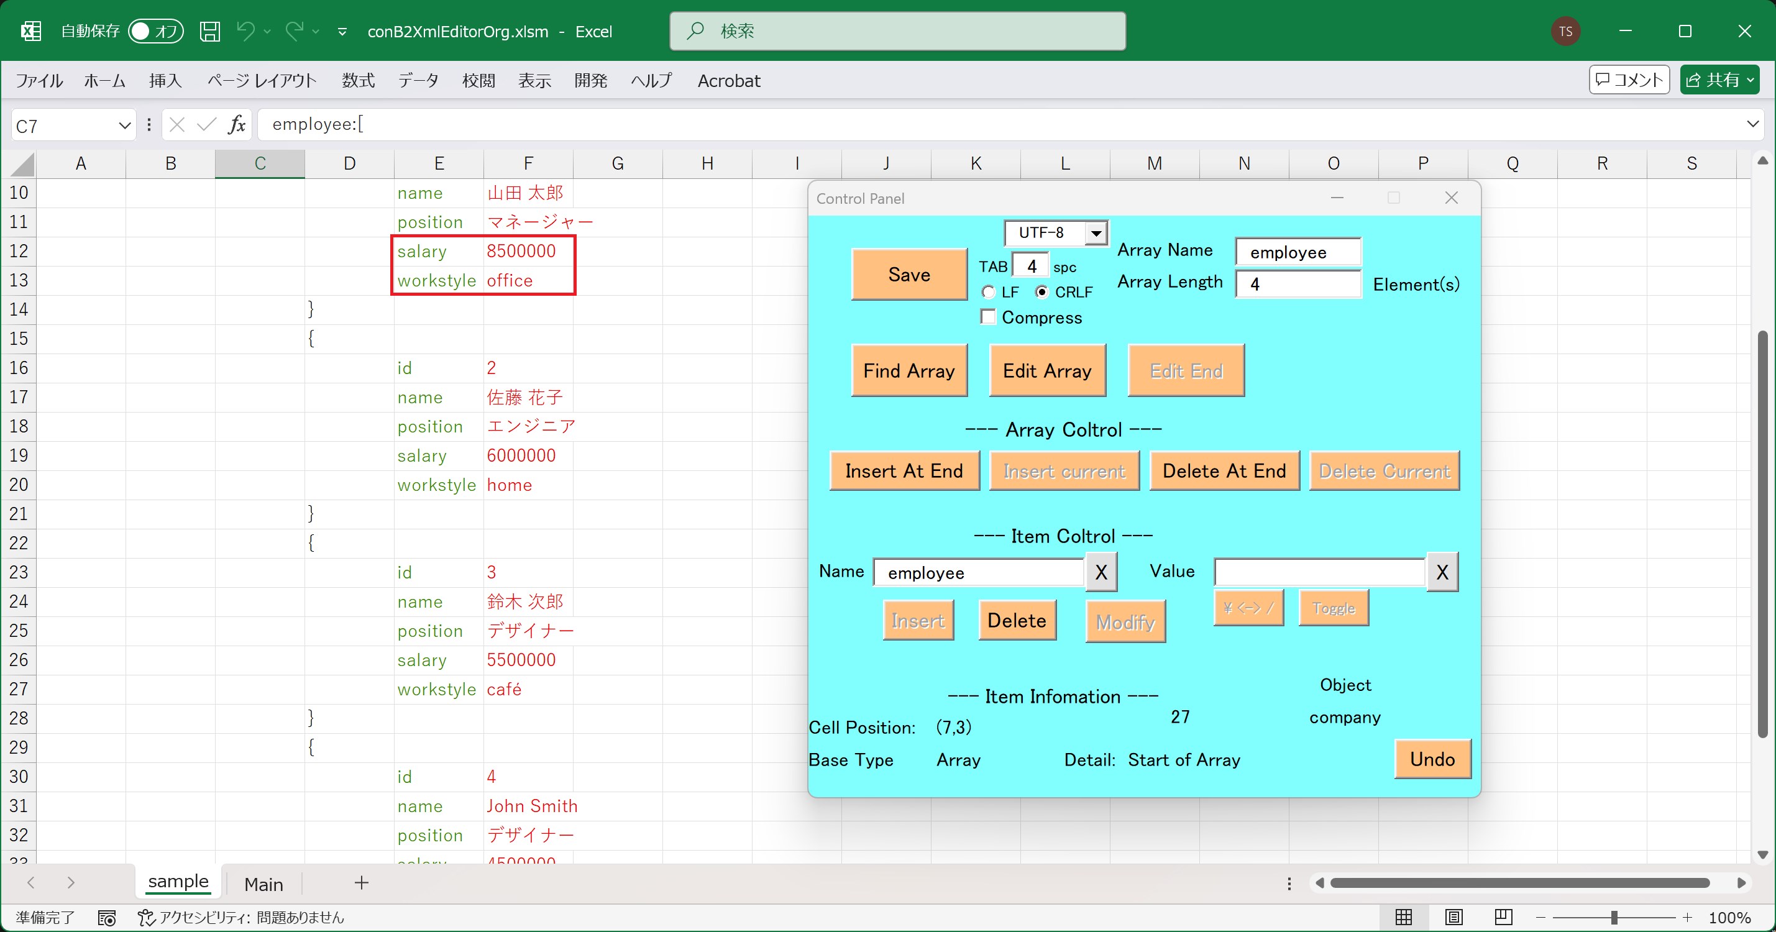Screen dimensions: 1776x932
Task: Click the zoom slider handle in status bar
Action: (1614, 918)
